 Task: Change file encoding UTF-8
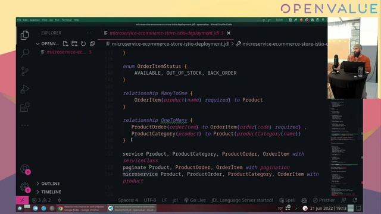150,200
